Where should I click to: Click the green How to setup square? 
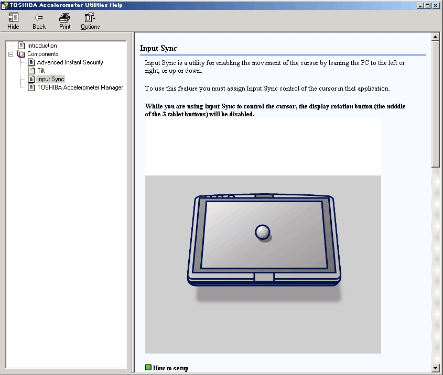(x=148, y=368)
